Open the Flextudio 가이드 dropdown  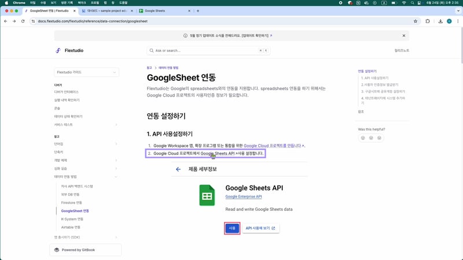(86, 72)
